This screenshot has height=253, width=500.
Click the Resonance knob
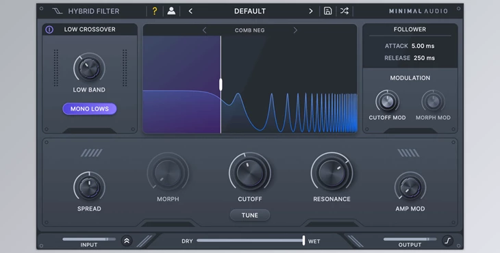pyautogui.click(x=332, y=173)
